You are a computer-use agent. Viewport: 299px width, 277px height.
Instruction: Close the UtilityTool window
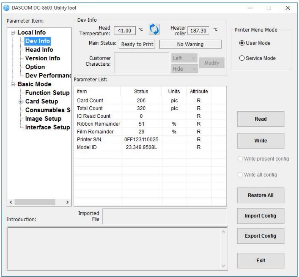(288, 8)
